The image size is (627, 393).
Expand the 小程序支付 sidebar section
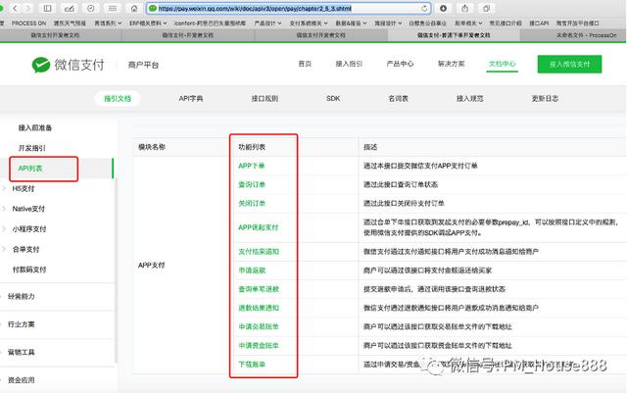[29, 229]
